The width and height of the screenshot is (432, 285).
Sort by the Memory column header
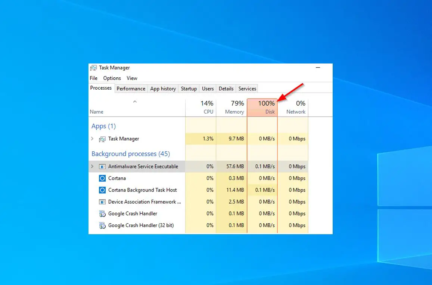click(x=231, y=108)
